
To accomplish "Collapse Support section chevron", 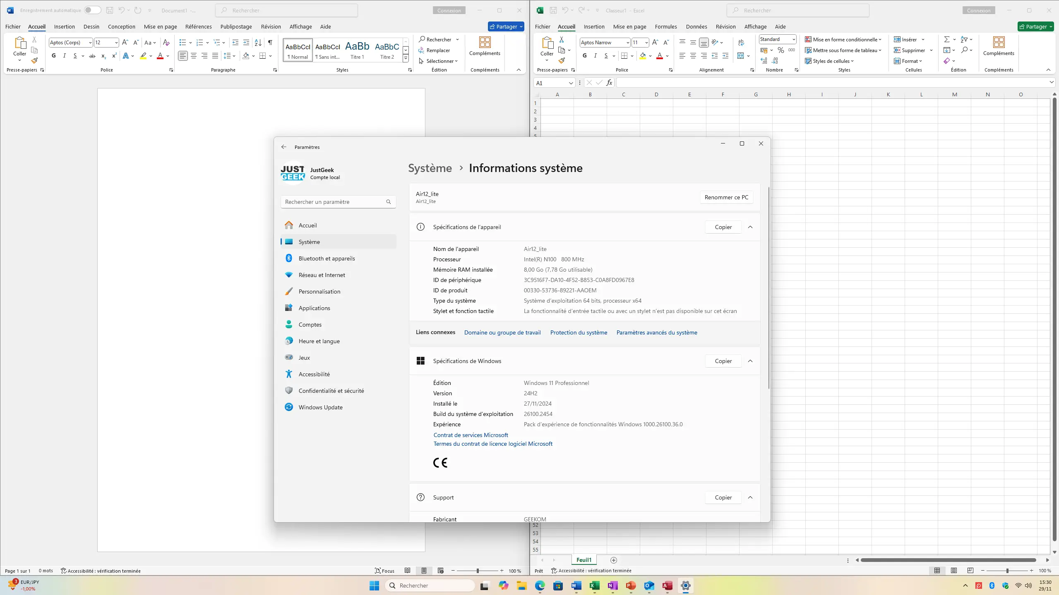I will tap(750, 497).
